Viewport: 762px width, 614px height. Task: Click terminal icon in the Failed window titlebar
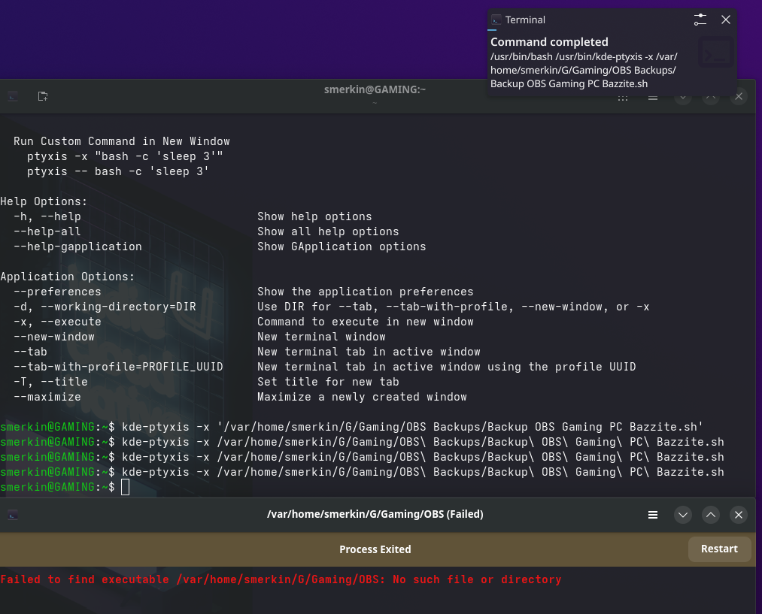pos(13,515)
